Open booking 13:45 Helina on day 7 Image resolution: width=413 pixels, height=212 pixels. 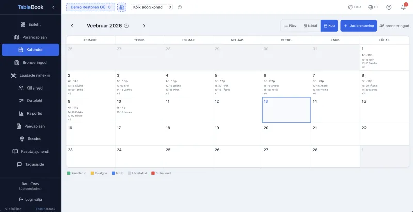pyautogui.click(x=320, y=90)
